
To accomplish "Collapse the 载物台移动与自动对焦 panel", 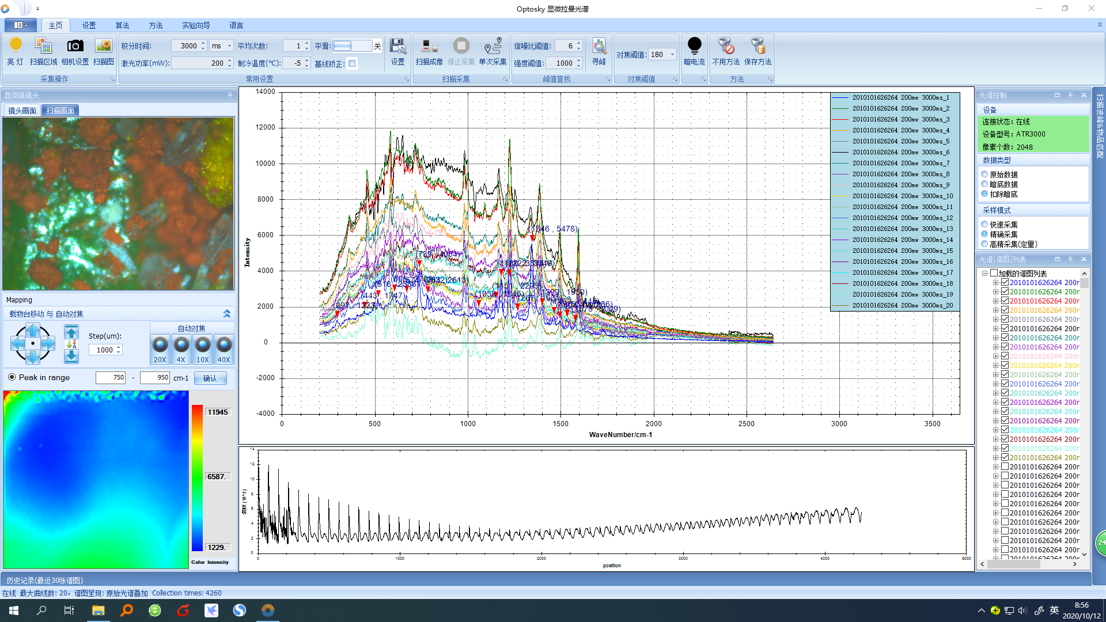I will pos(227,314).
